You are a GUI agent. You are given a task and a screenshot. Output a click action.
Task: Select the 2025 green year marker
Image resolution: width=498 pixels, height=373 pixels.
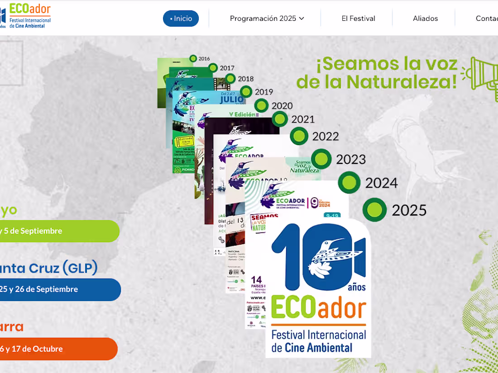pyautogui.click(x=374, y=209)
